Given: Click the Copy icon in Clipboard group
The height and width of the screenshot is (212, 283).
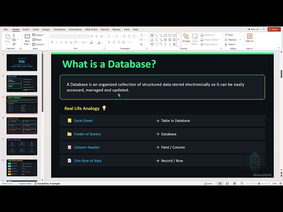Looking at the screenshot, I should [x=14, y=40].
